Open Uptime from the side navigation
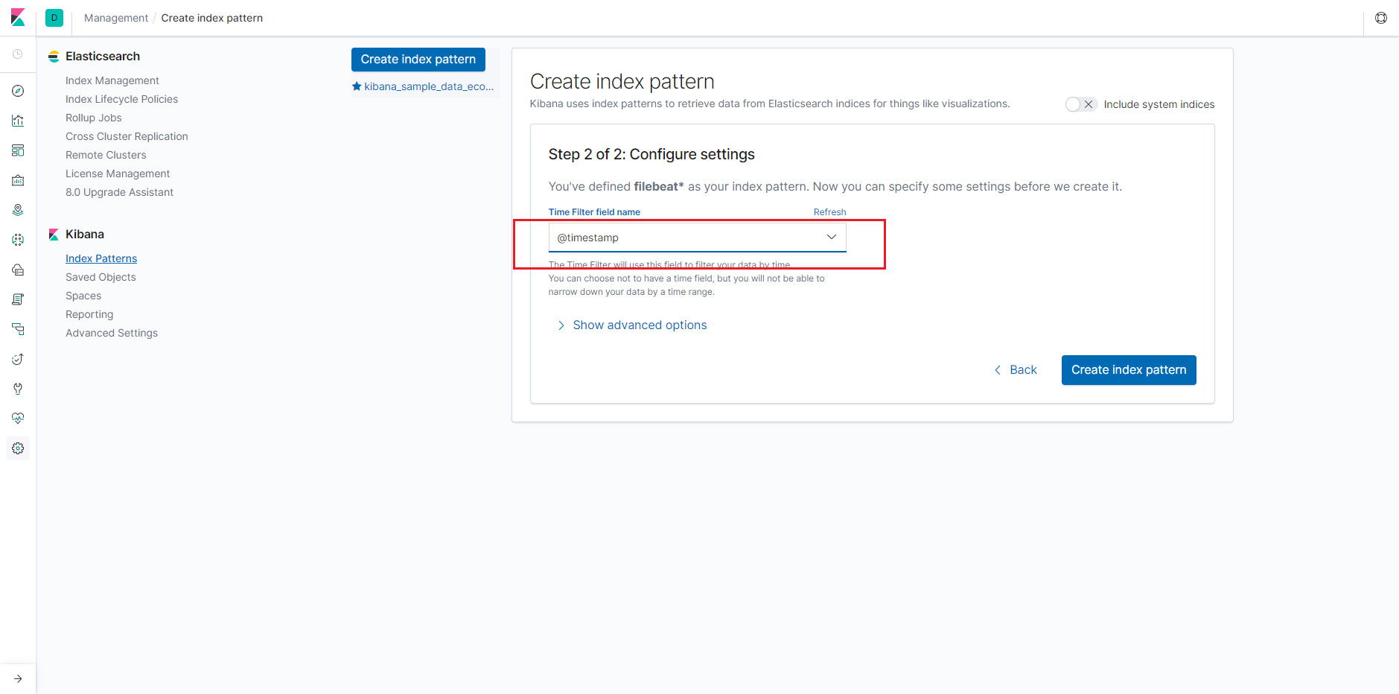 18,359
